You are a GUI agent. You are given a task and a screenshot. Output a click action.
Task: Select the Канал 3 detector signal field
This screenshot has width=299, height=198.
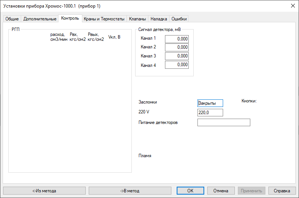coord(177,56)
